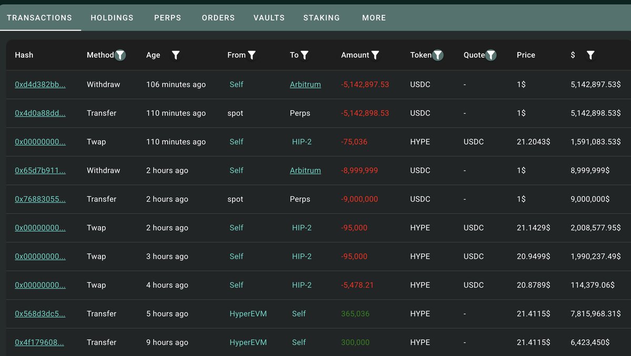
Task: Select the Hash column header
Action: pos(24,55)
